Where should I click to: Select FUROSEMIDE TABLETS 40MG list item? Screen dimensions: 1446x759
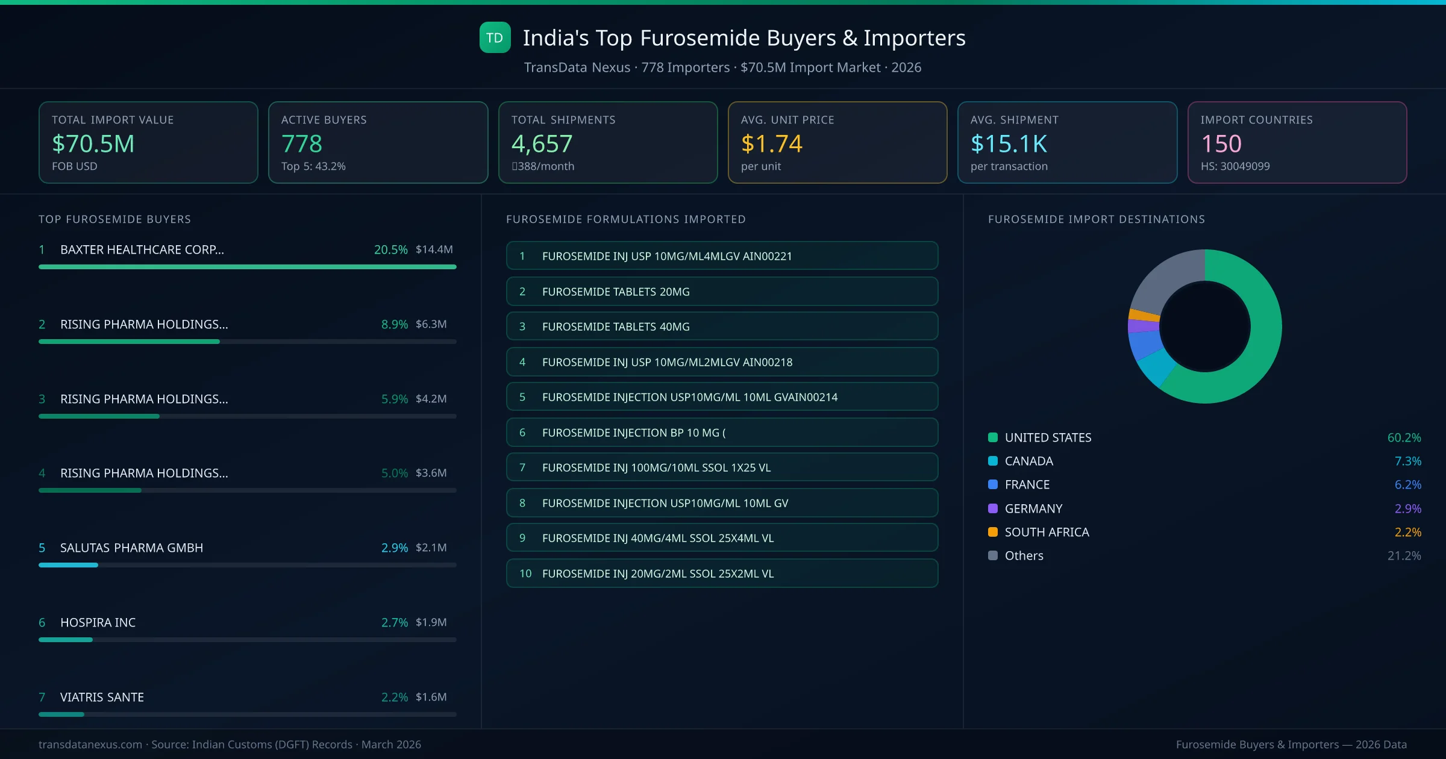coord(722,326)
